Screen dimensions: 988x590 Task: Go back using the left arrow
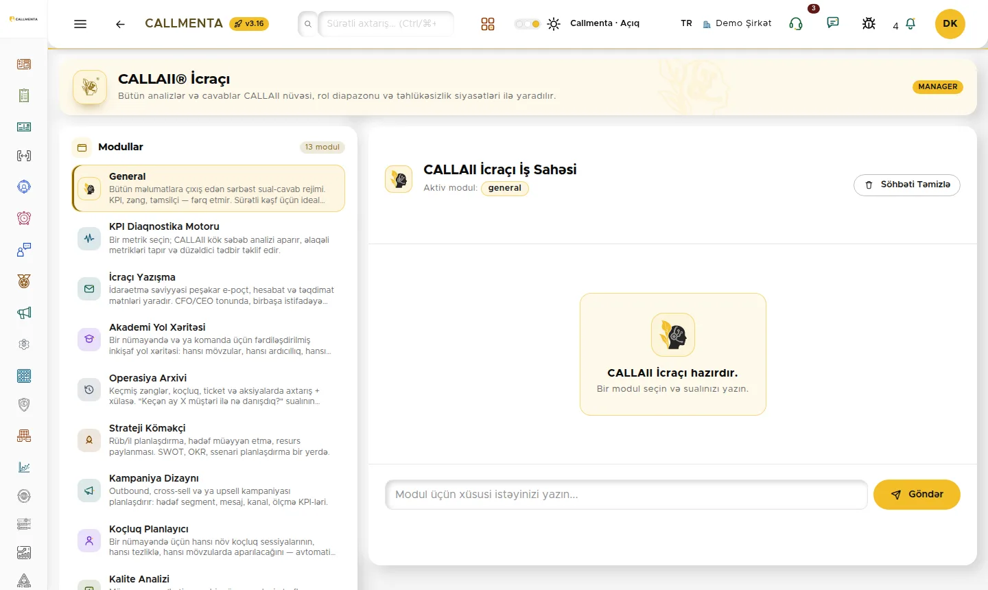[120, 24]
